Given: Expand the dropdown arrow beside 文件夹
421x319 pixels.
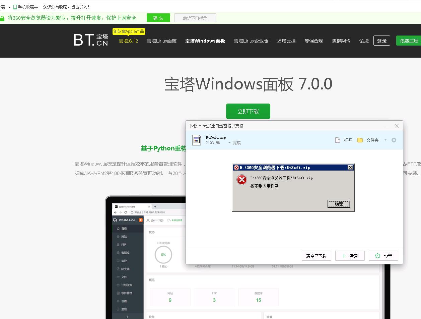Looking at the screenshot, I should tap(385, 140).
